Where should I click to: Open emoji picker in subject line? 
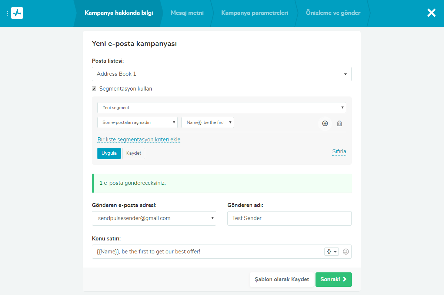click(x=346, y=252)
